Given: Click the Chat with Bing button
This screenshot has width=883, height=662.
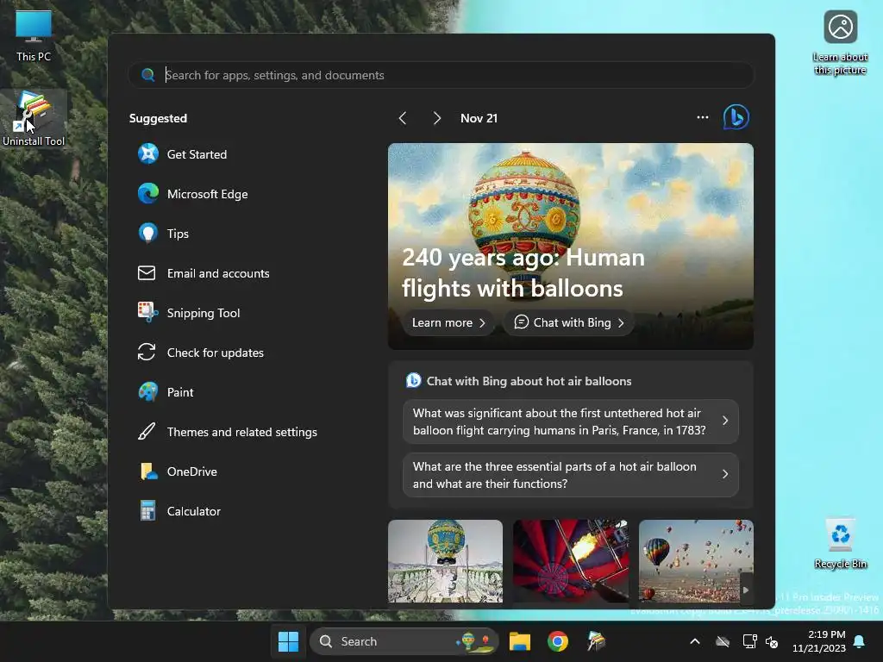Looking at the screenshot, I should pos(569,322).
